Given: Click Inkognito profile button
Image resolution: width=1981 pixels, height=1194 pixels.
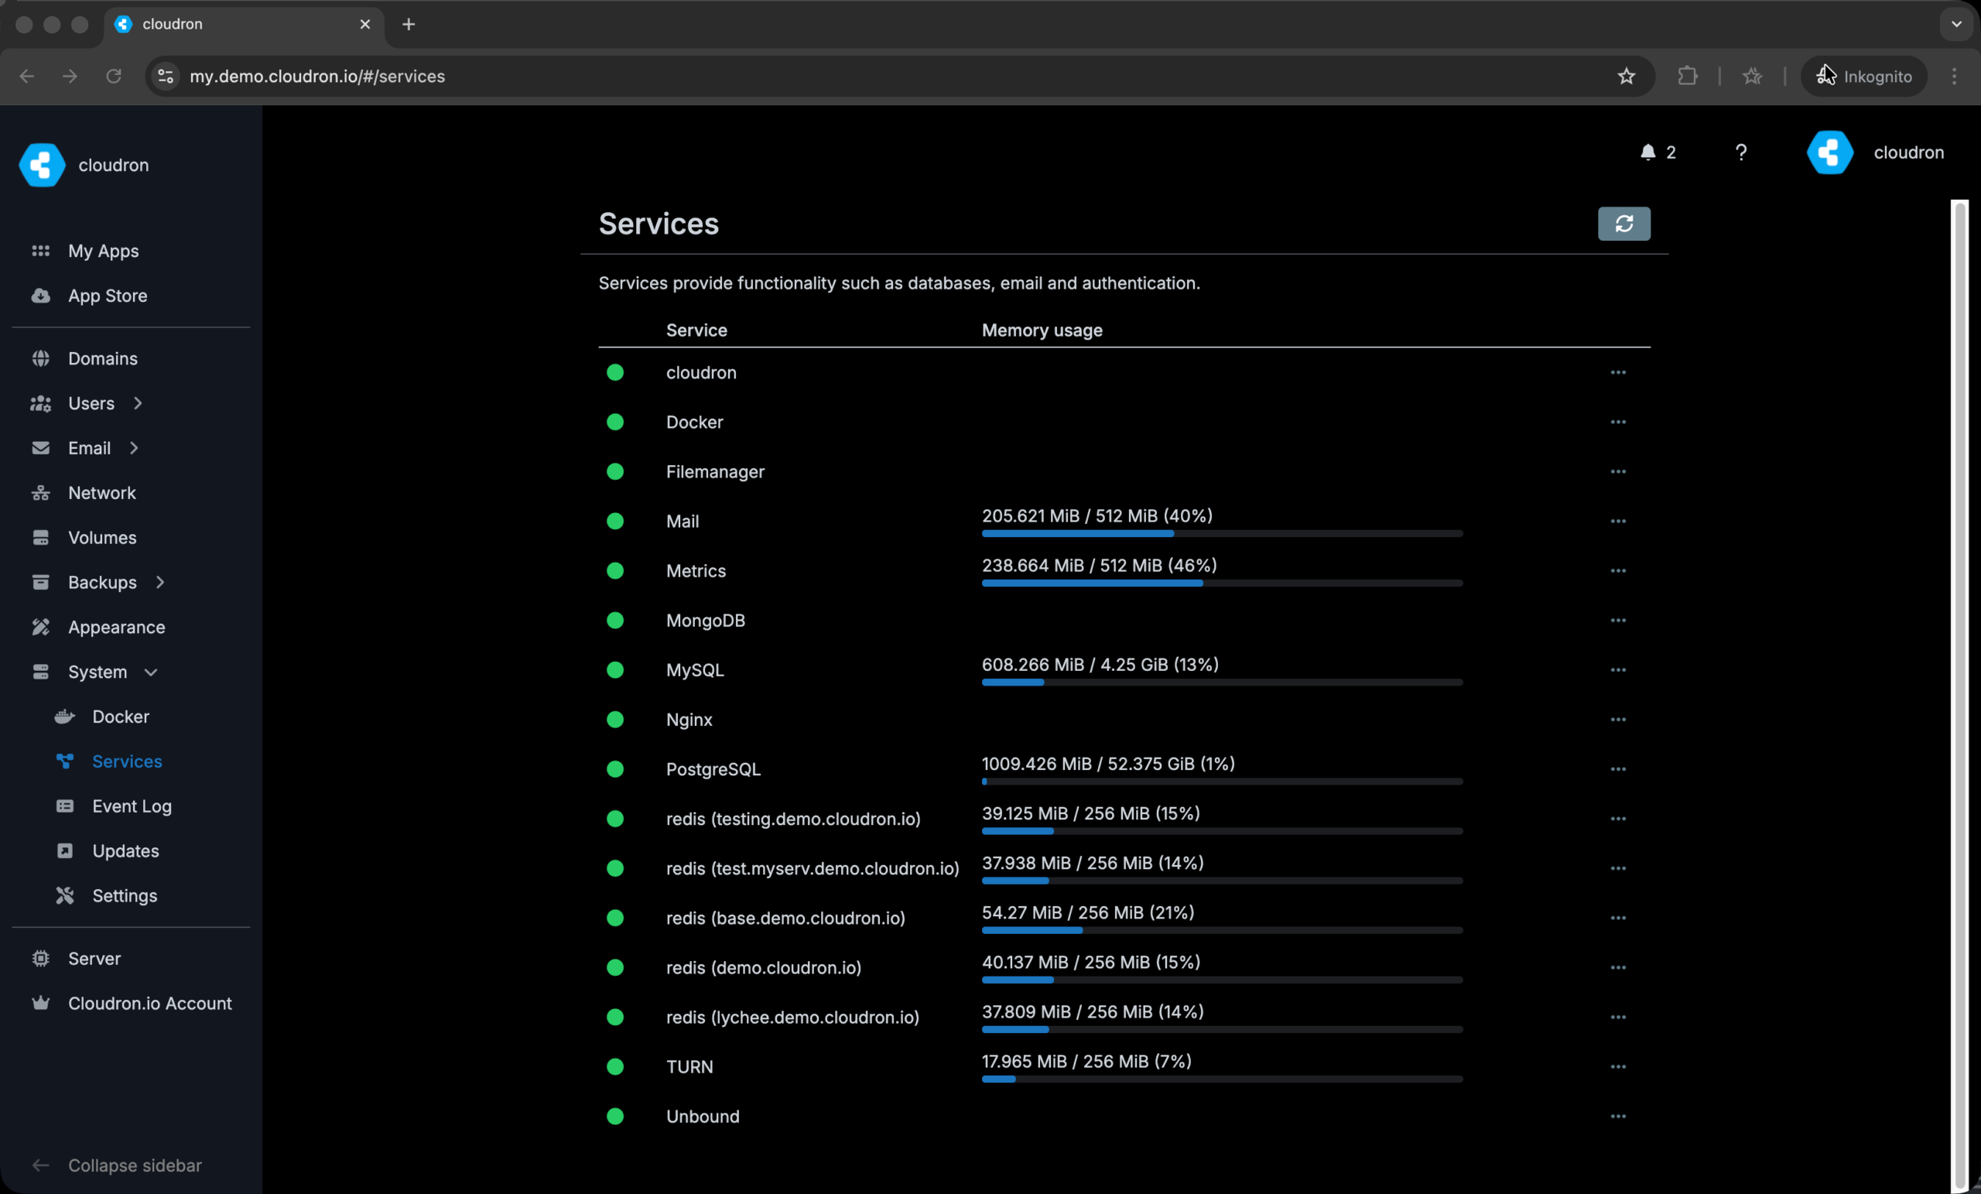Looking at the screenshot, I should tap(1863, 77).
